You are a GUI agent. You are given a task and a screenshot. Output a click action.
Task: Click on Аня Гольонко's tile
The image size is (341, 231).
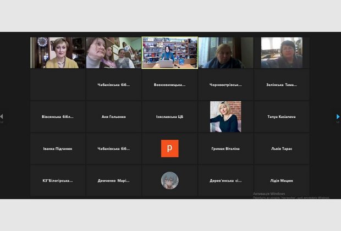113,117
